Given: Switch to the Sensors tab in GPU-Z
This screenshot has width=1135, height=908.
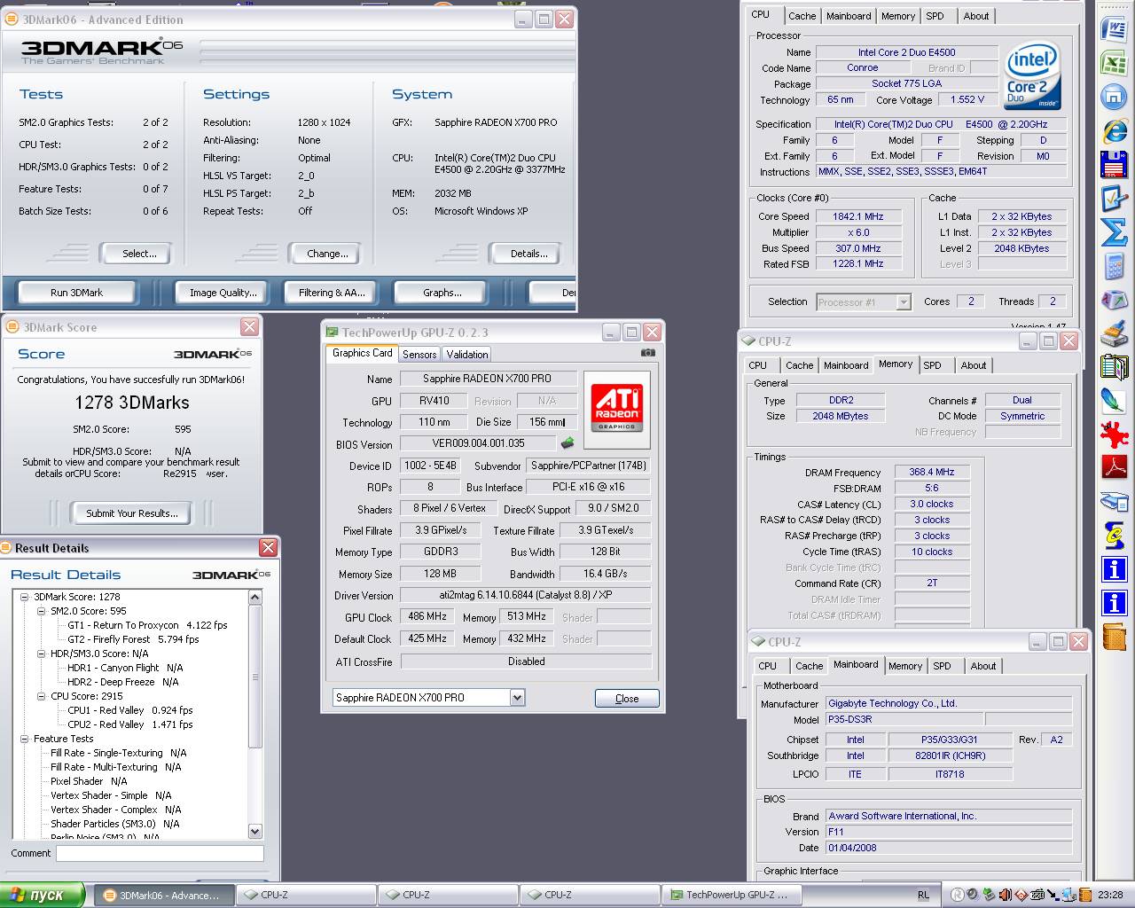Looking at the screenshot, I should [x=419, y=354].
